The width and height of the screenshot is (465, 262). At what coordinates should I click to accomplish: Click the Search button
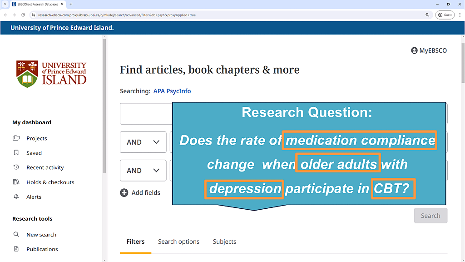pos(430,216)
